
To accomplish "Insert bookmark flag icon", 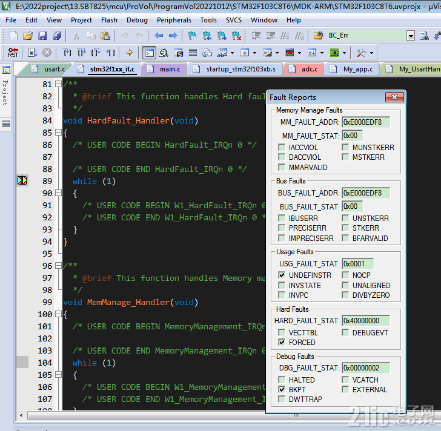I will tap(192, 36).
